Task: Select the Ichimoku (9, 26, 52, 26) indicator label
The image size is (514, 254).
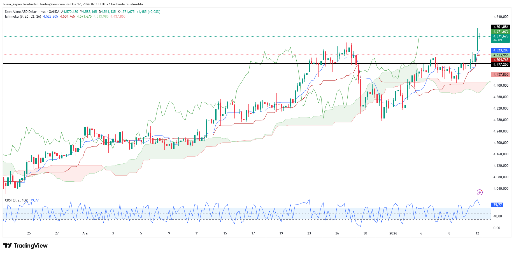Action: click(x=23, y=16)
